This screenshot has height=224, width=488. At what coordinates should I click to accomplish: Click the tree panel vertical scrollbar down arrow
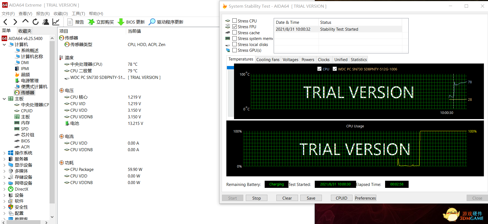pos(52,217)
